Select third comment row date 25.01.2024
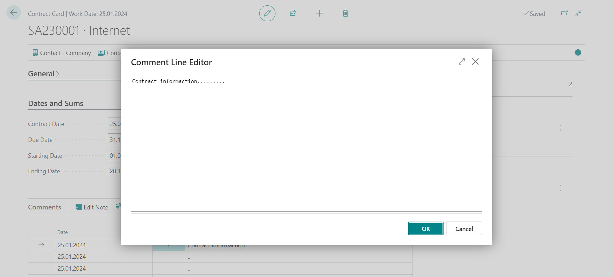Viewport: 613px width, 277px height. (72, 268)
